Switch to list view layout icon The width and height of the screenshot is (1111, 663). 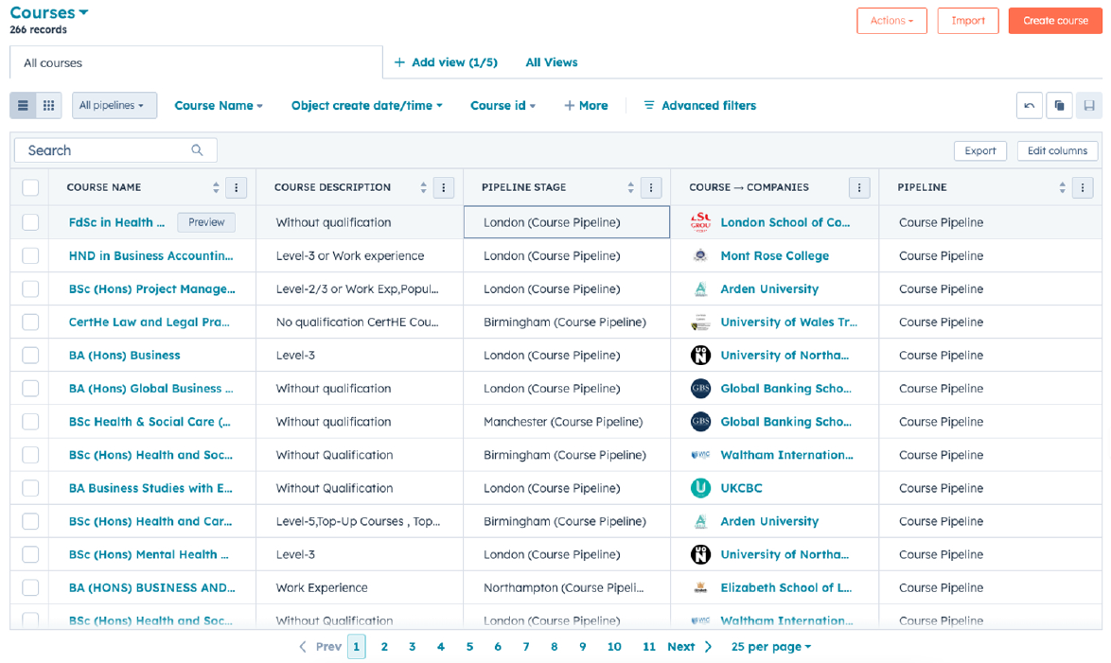click(24, 106)
